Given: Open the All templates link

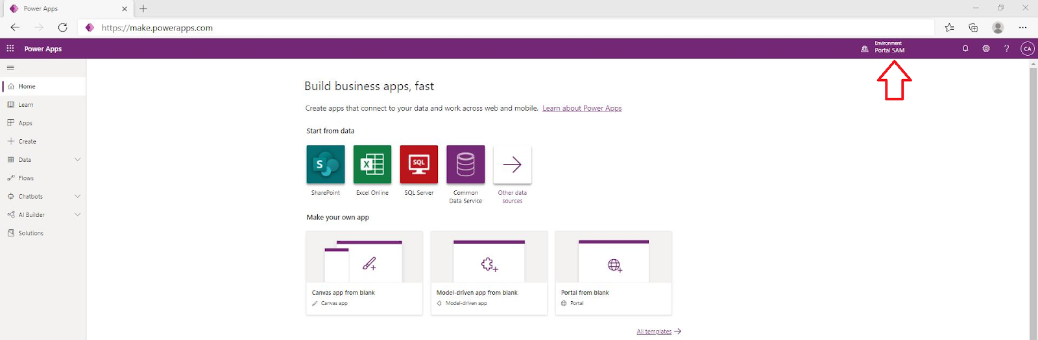Looking at the screenshot, I should [x=658, y=332].
